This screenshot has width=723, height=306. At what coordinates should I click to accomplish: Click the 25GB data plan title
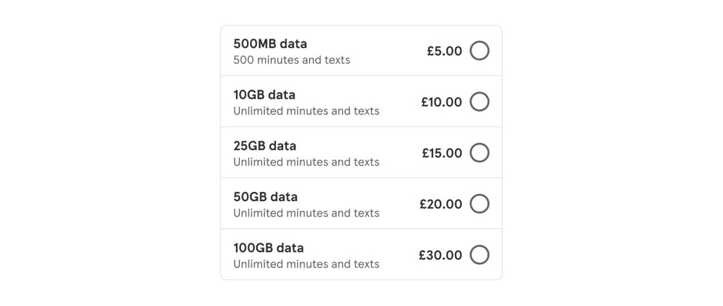click(x=265, y=146)
